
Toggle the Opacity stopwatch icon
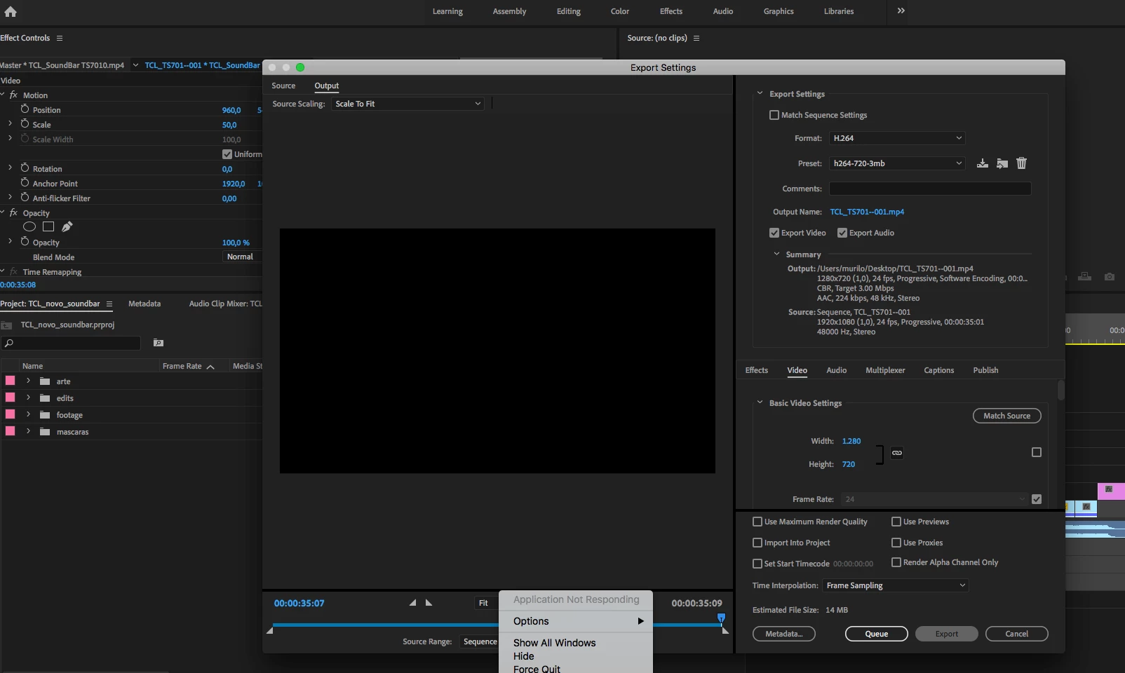25,242
